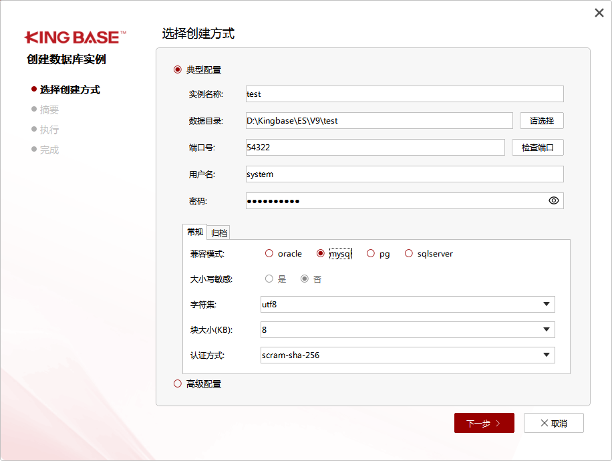Select 高级配置 radio button
Screen dimensions: 612x461
[x=178, y=383]
